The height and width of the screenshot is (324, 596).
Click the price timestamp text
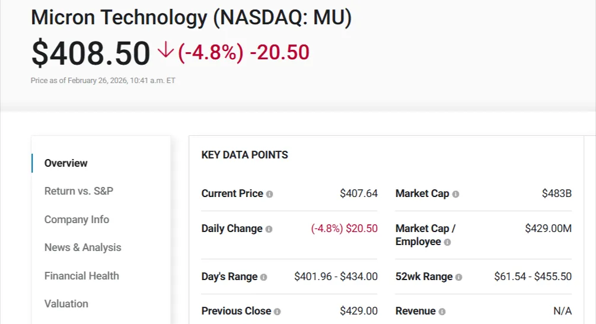click(103, 81)
